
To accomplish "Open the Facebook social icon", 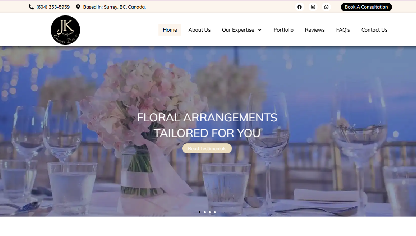I will point(299,7).
